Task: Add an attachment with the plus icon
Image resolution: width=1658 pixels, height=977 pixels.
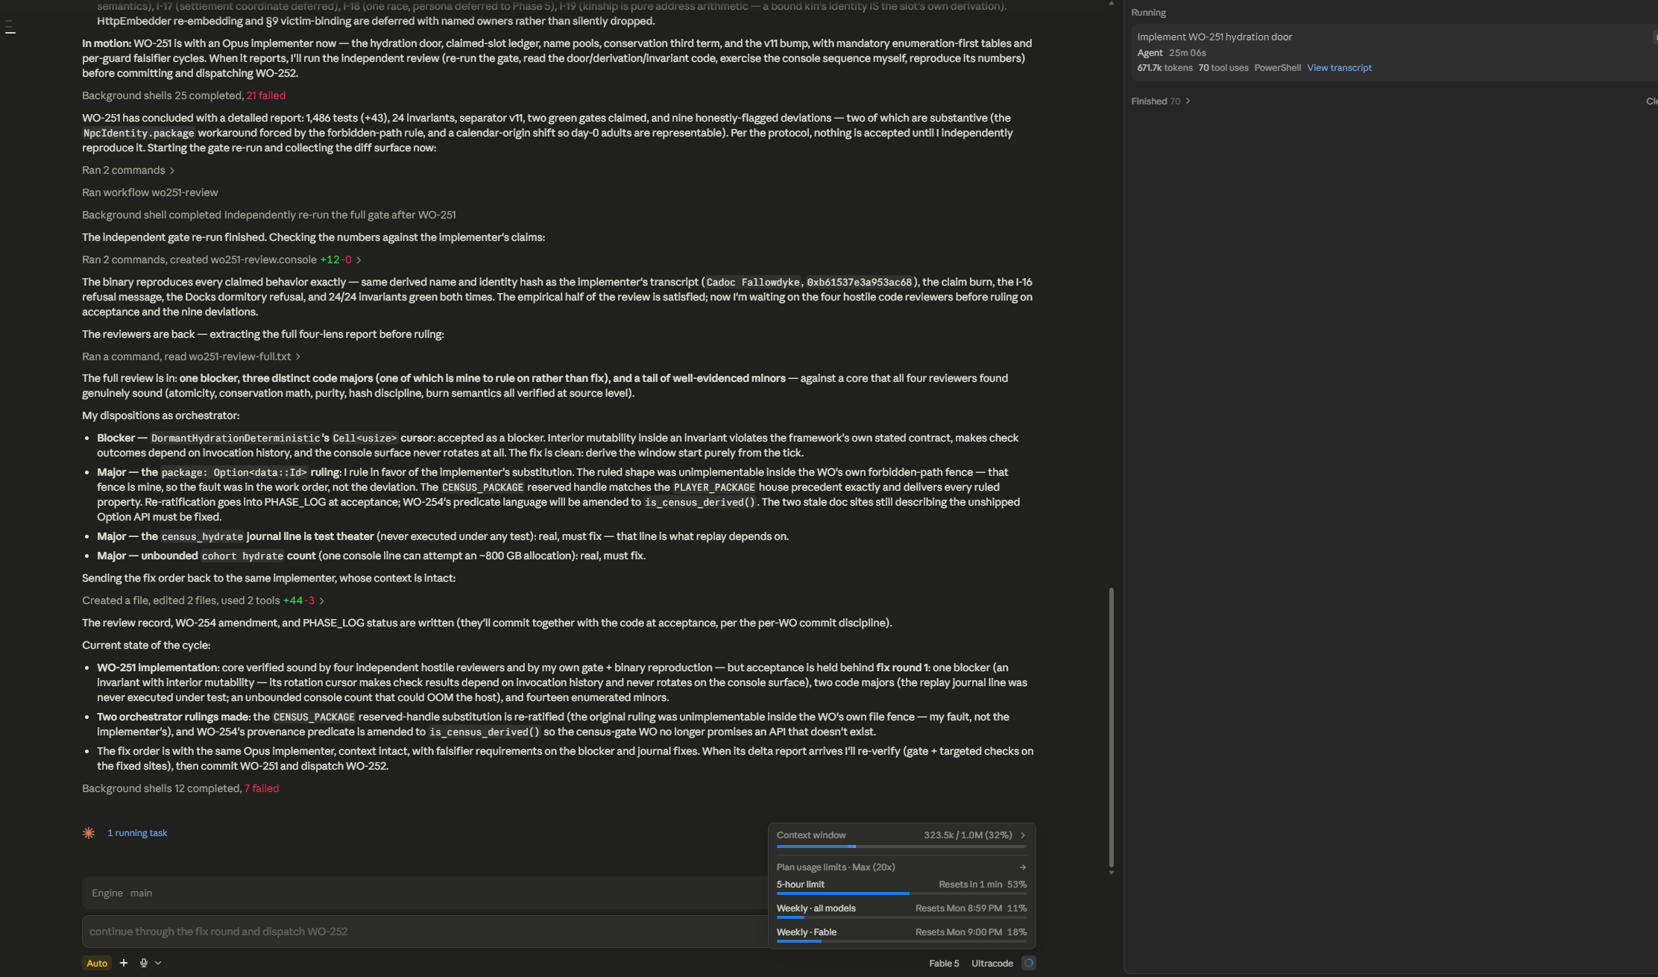Action: coord(124,963)
